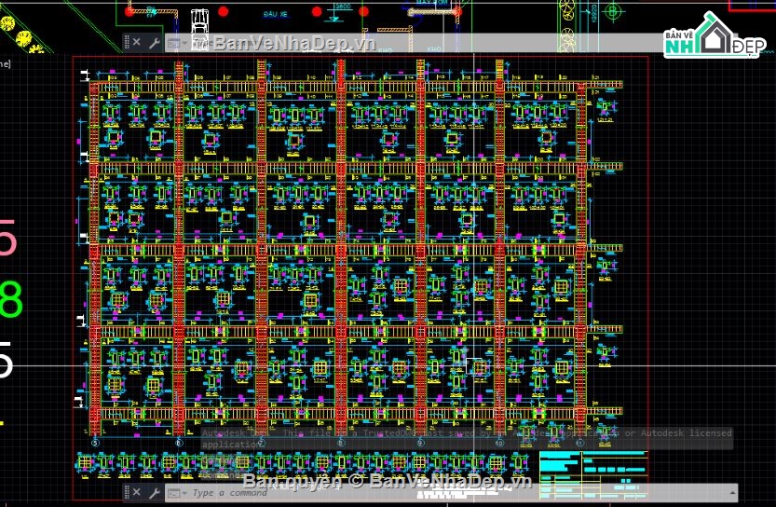Close the upper floating command bar
The width and height of the screenshot is (776, 507).
tap(137, 42)
